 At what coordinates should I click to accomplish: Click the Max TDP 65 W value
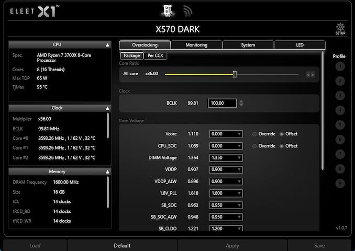[x=42, y=78]
